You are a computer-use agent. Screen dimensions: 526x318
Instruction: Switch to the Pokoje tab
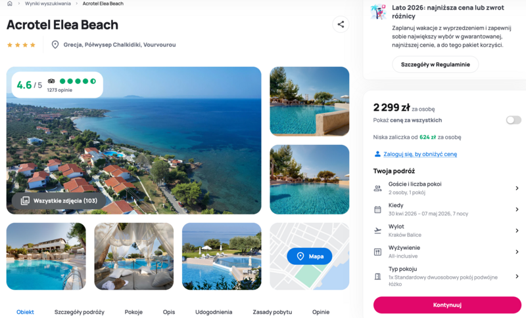coord(133,312)
